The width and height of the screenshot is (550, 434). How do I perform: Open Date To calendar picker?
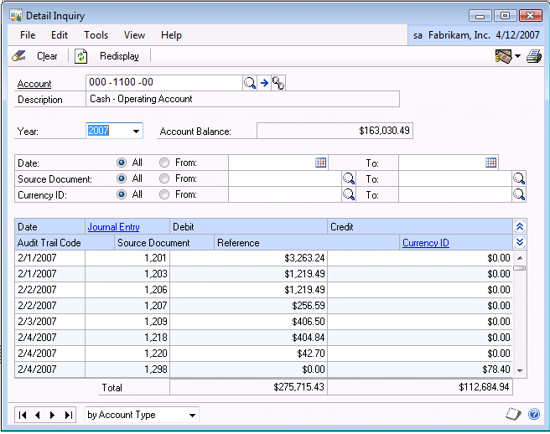tap(490, 163)
